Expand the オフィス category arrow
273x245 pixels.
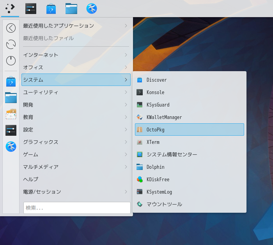pyautogui.click(x=126, y=67)
